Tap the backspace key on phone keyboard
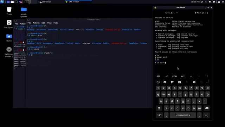225x127 pixels. click(x=207, y=108)
